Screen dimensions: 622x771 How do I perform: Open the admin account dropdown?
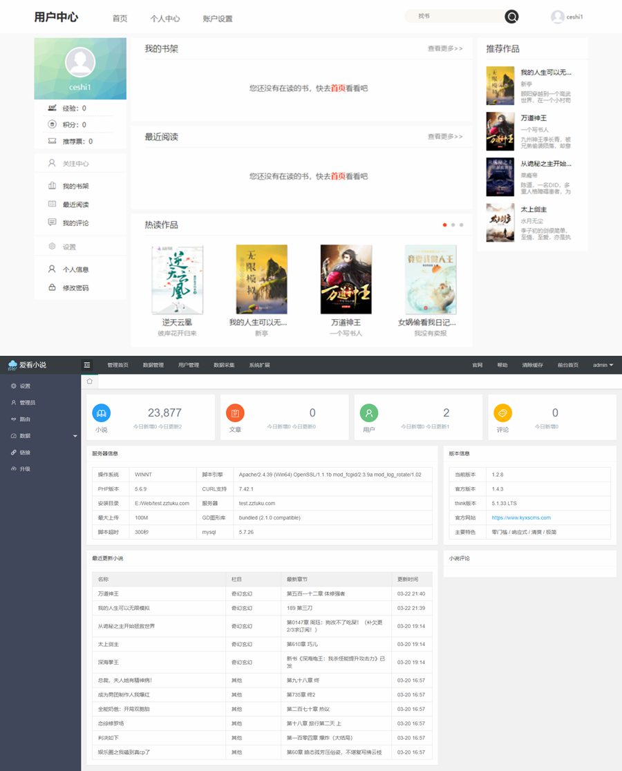click(603, 365)
